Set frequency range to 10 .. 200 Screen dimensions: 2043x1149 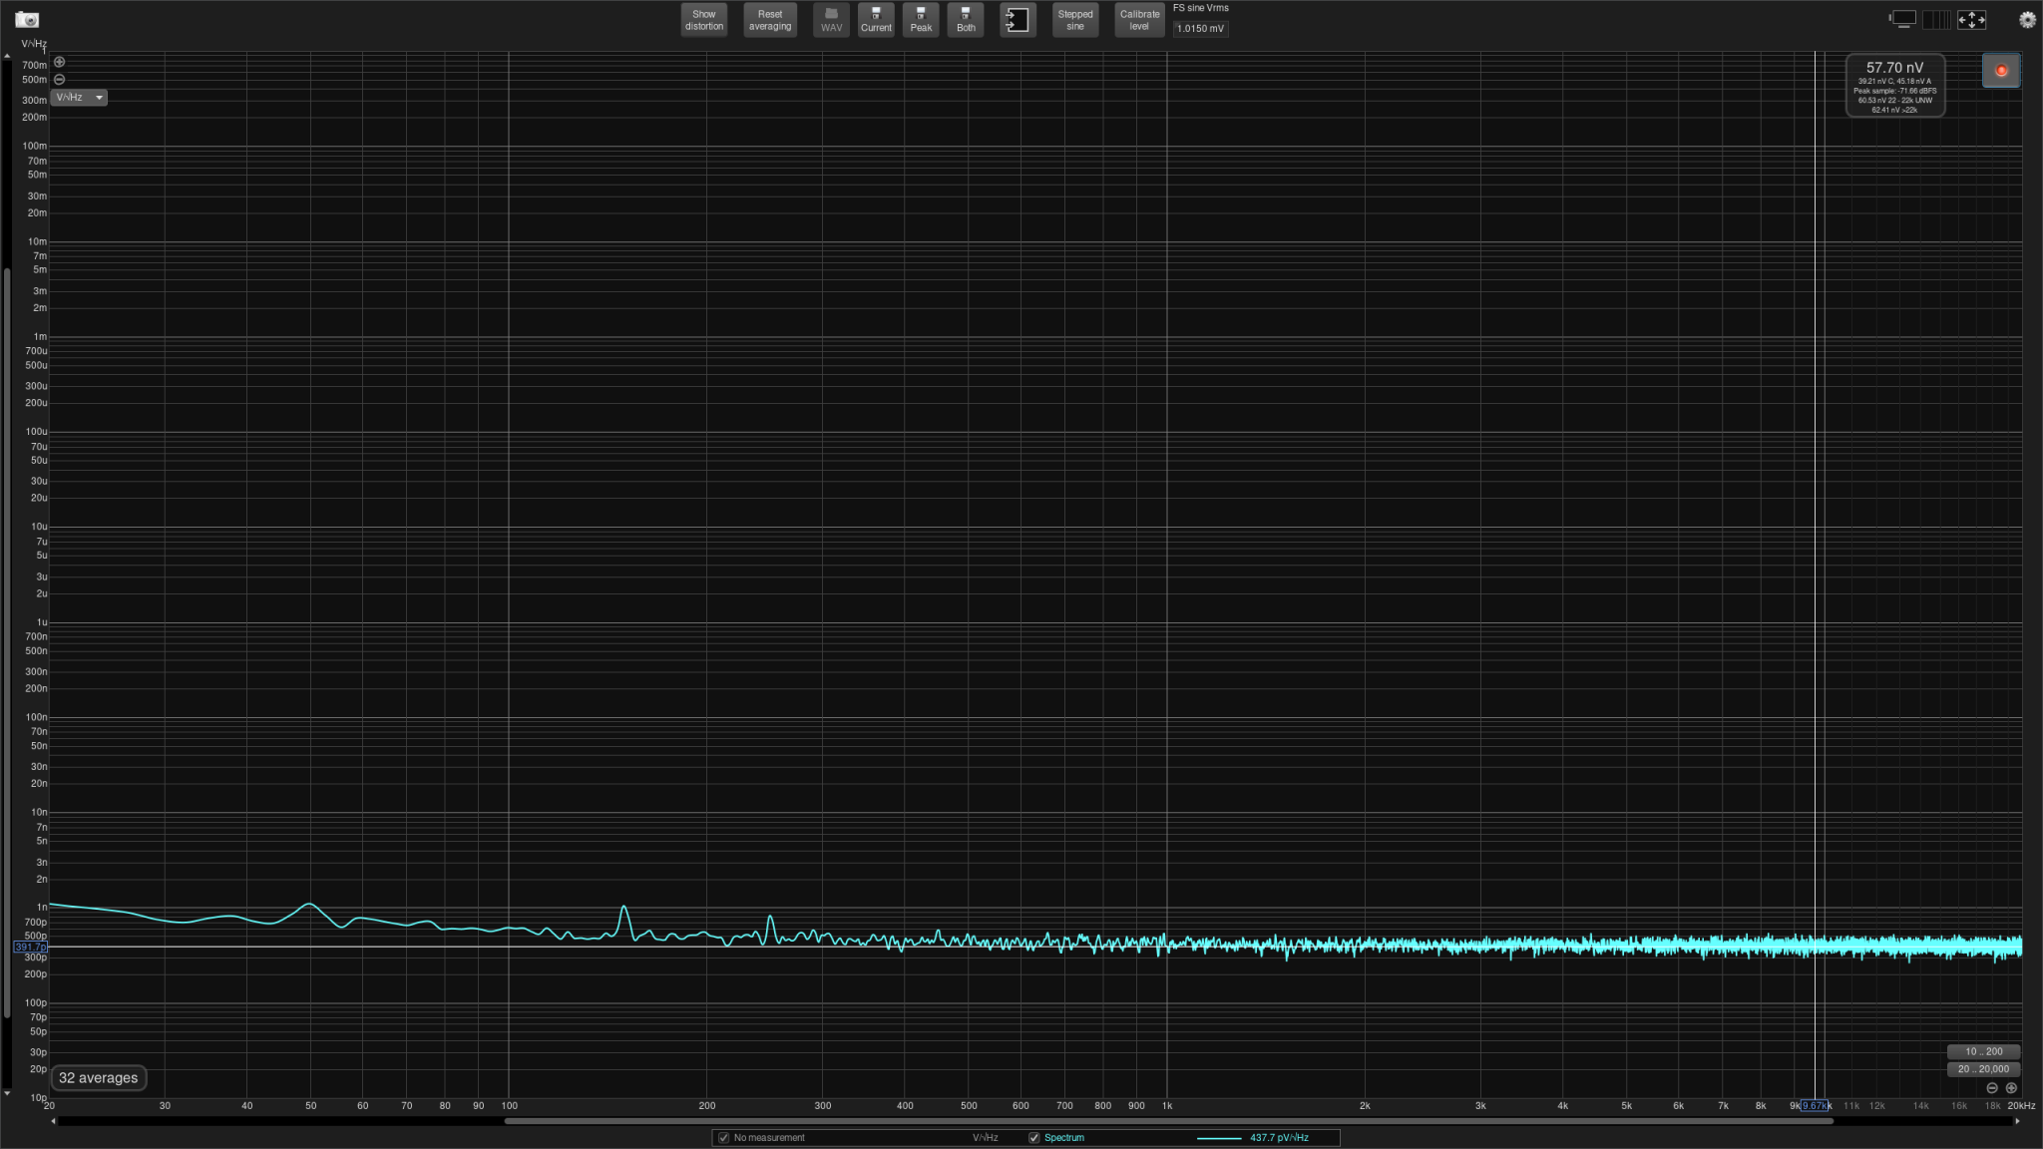(1983, 1051)
